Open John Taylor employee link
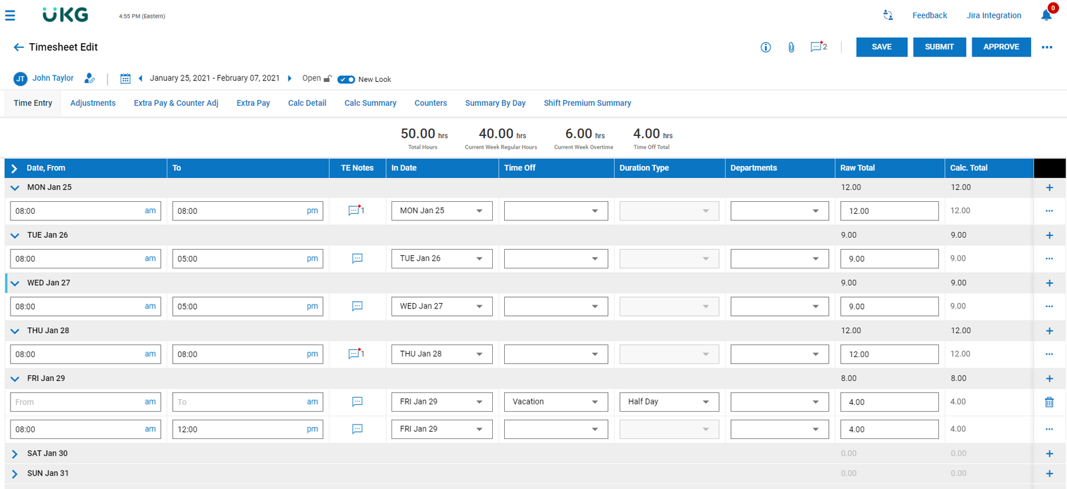The image size is (1067, 489). (x=53, y=78)
